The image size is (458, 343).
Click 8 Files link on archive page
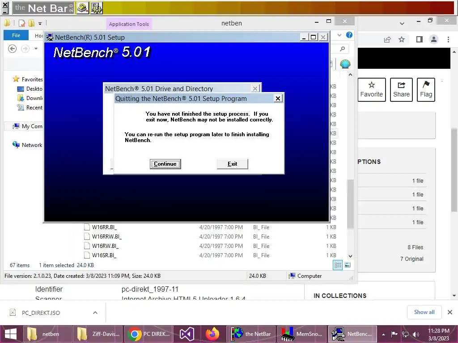[416, 247]
